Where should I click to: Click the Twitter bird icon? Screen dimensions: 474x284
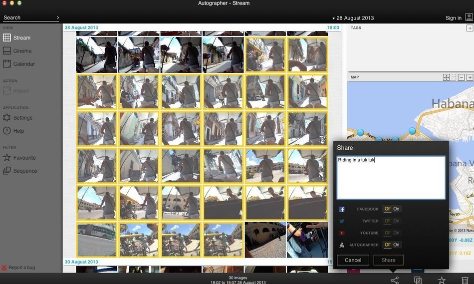pyautogui.click(x=342, y=221)
